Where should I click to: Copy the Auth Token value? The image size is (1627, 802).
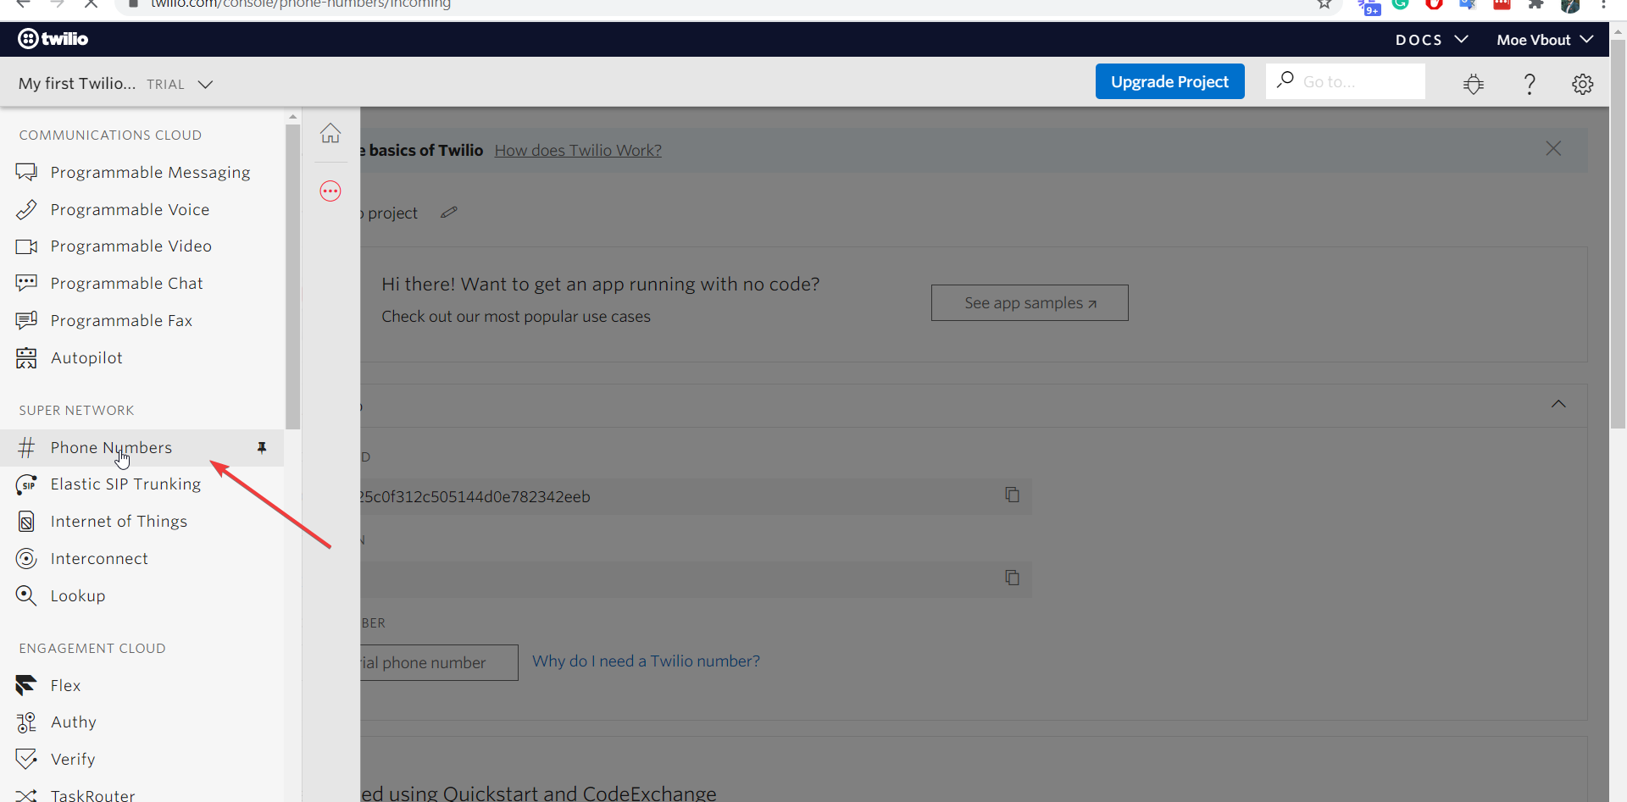click(x=1012, y=578)
